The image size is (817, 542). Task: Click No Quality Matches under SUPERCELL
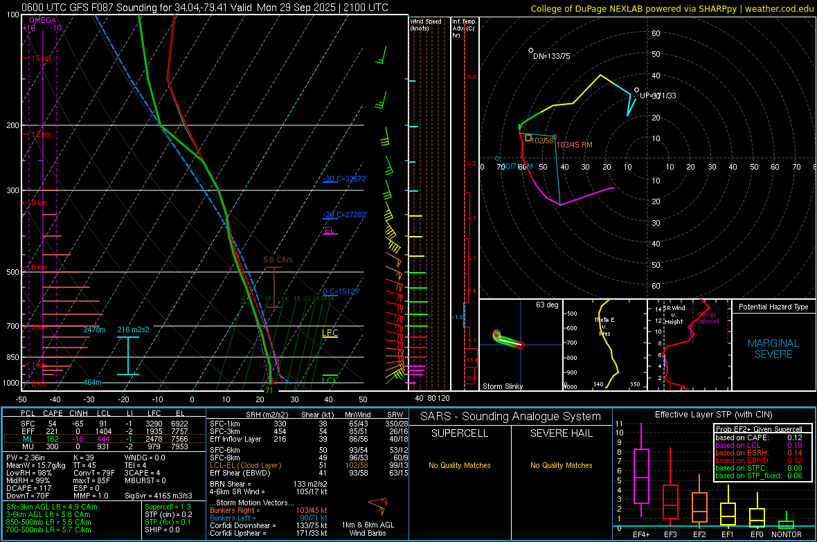460,465
